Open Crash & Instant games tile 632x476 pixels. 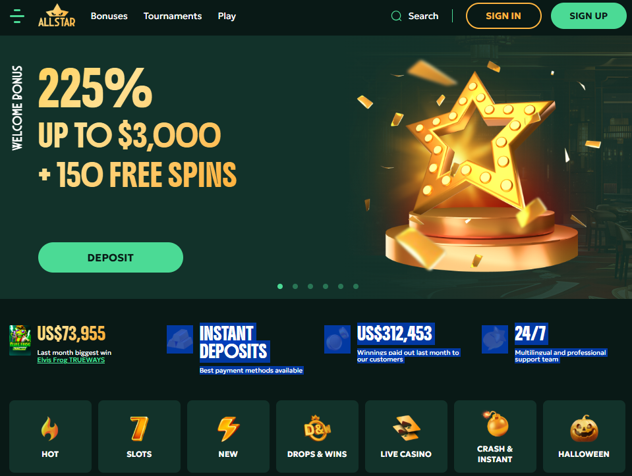pos(495,436)
